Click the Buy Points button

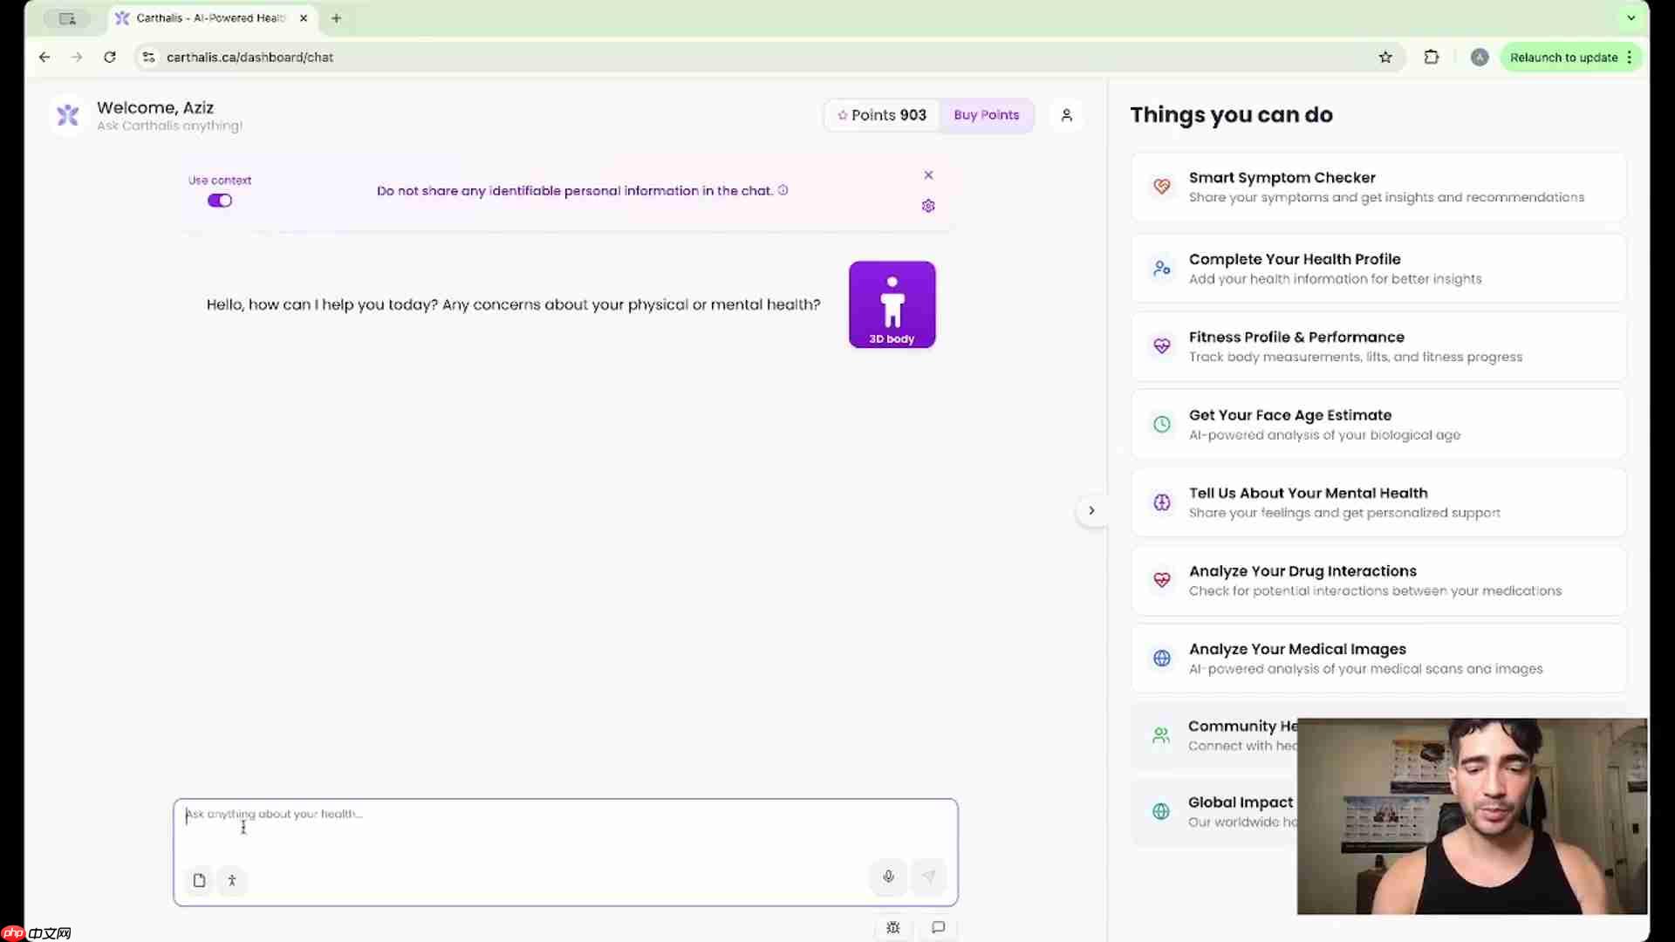(986, 115)
